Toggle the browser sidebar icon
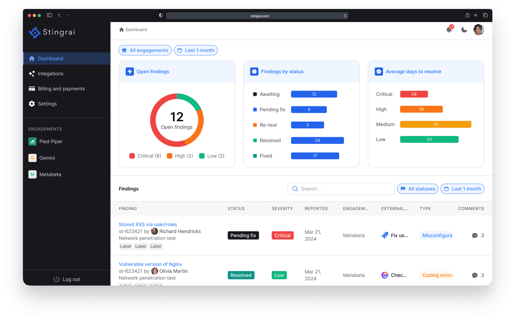The height and width of the screenshot is (322, 515). [49, 15]
